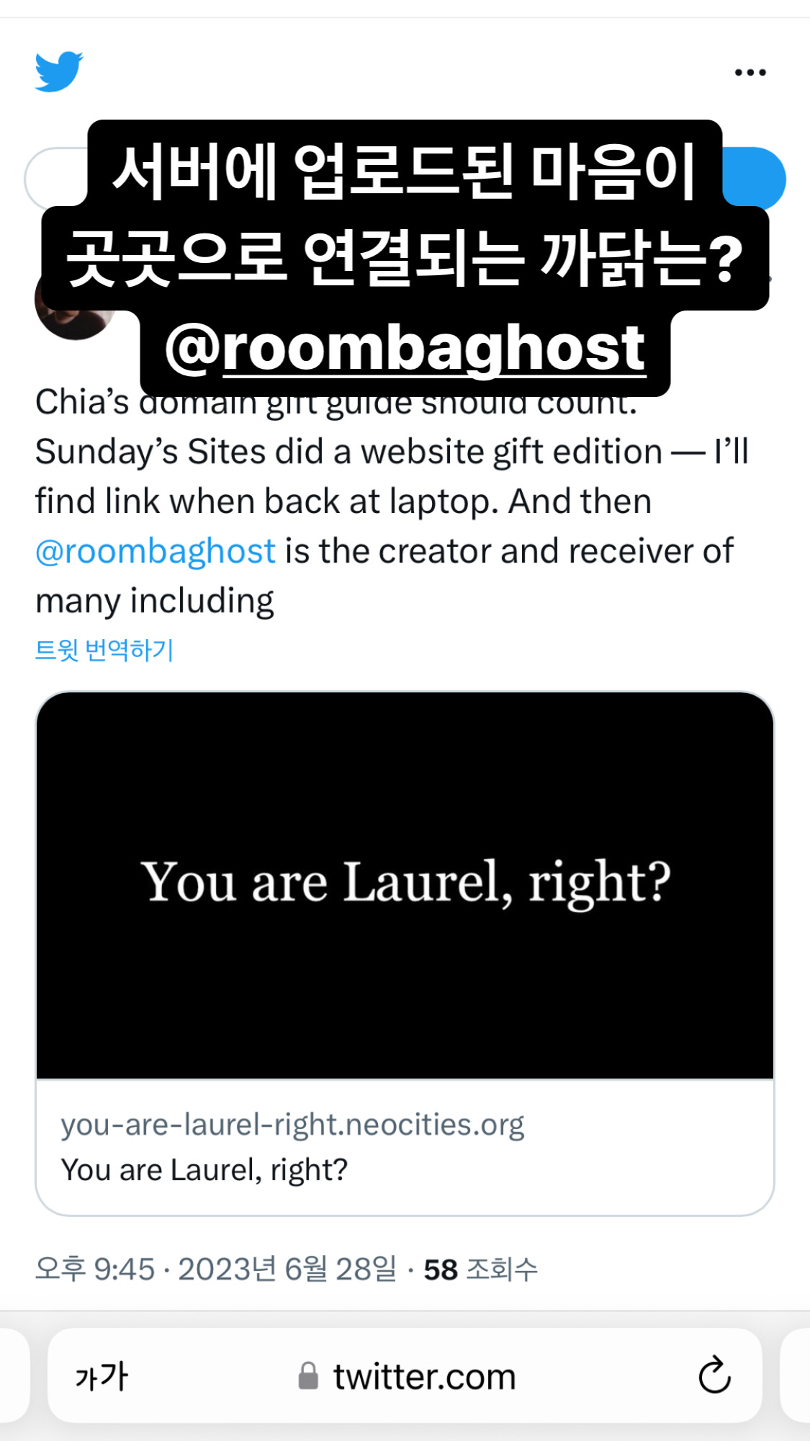
Task: Reload the page with the refresh icon
Action: point(714,1375)
